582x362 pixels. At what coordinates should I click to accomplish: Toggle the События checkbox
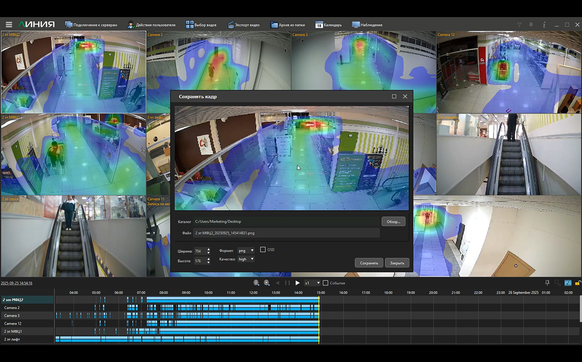[x=325, y=283]
